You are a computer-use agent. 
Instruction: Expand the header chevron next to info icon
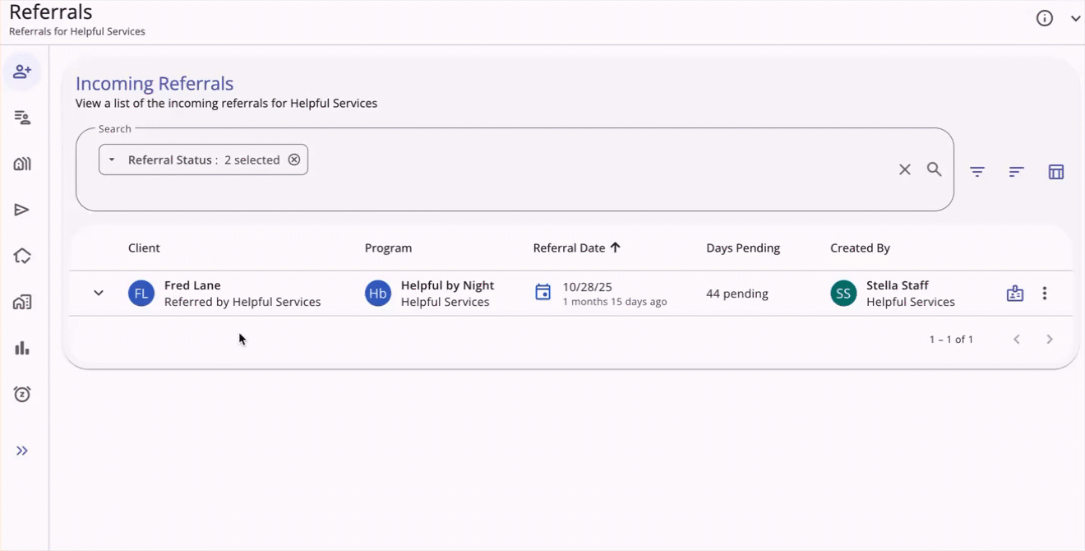coord(1075,19)
